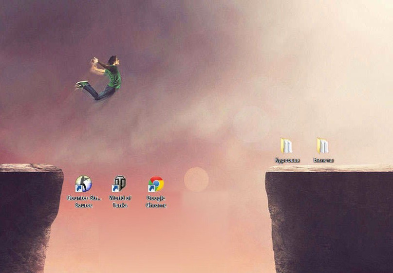Image resolution: width=393 pixels, height=273 pixels.
Task: Select the Counter-Strike Source shortcut icon
Action: [84, 183]
